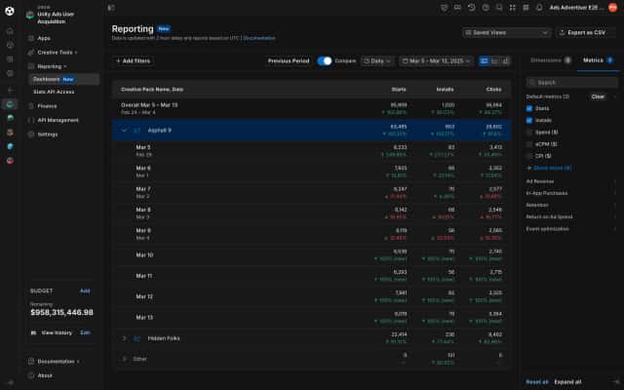Screen dimensions: 624x390
Task: Click Expand all at the bottom right
Action: (x=567, y=382)
